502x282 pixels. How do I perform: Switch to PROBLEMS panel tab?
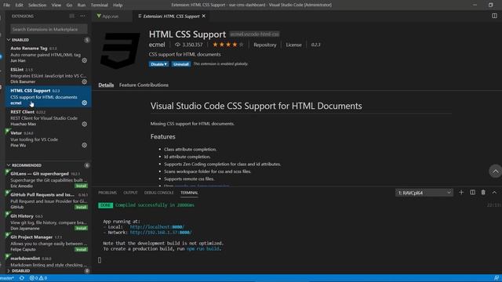(x=107, y=193)
